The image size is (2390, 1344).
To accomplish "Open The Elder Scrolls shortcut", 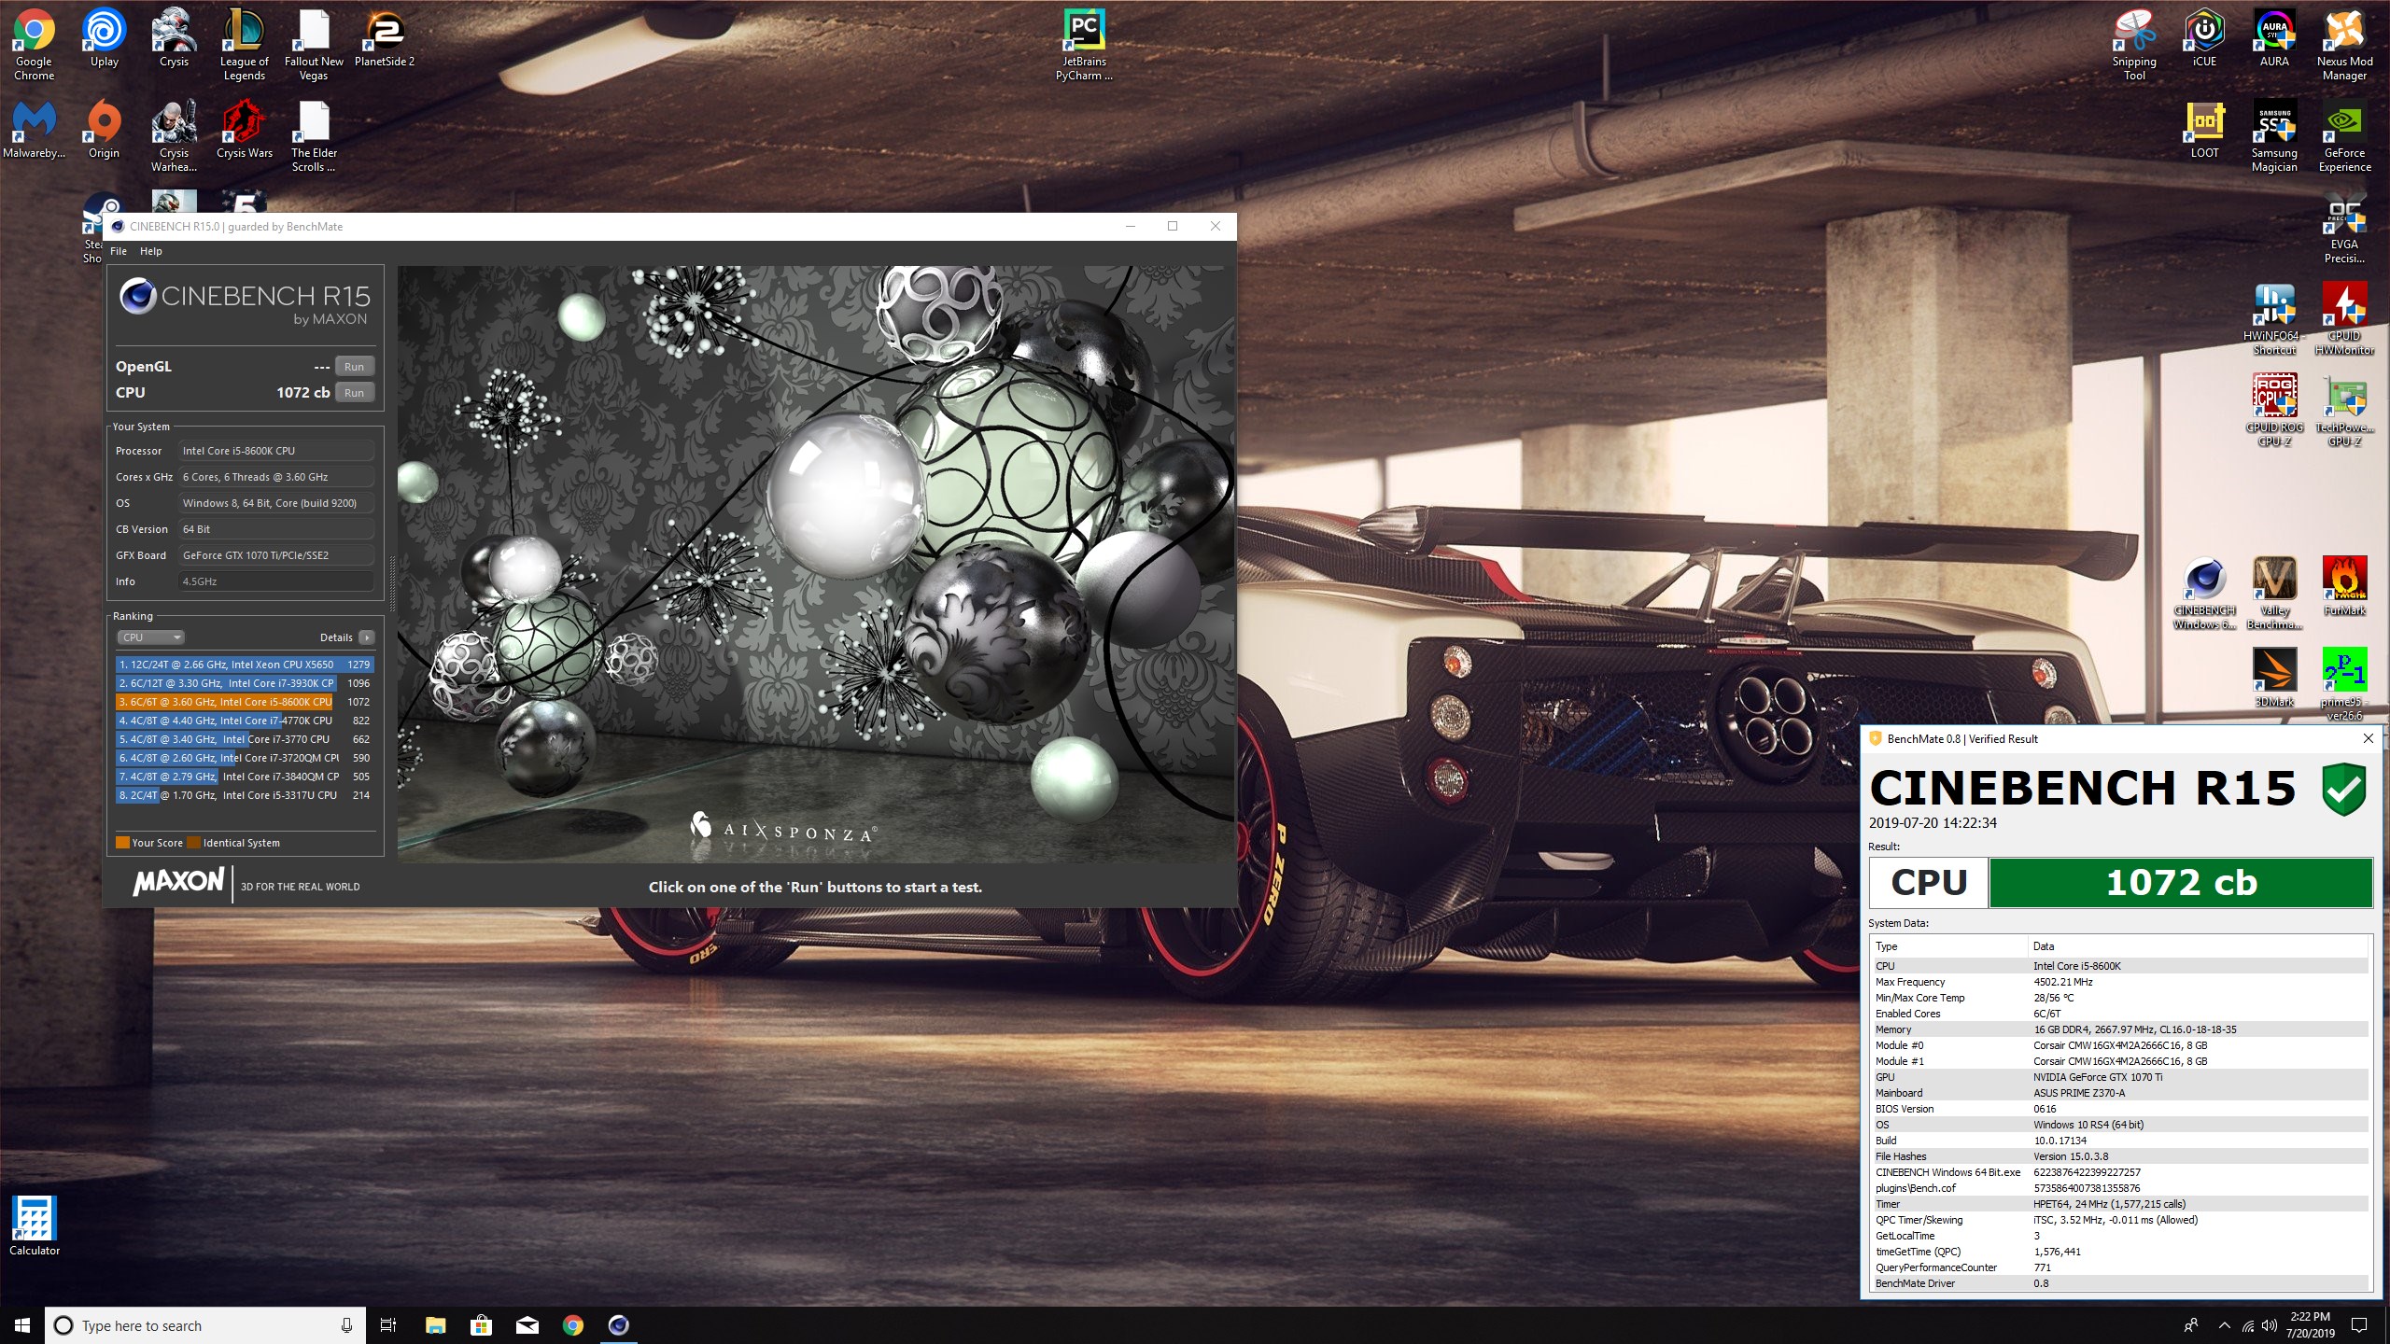I will 314,136.
